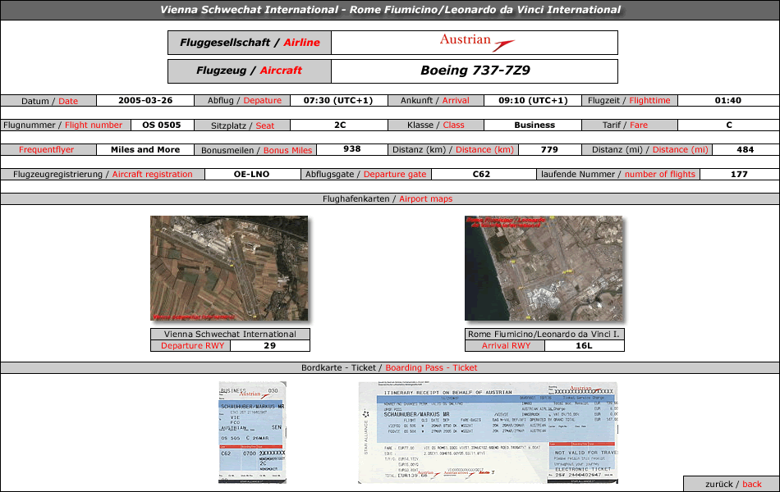Image resolution: width=780 pixels, height=492 pixels.
Task: Click class value Business
Action: click(x=535, y=125)
